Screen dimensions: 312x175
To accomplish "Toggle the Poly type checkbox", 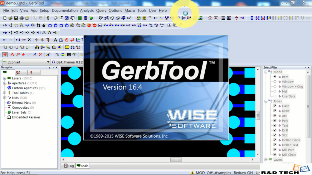I will (275, 121).
